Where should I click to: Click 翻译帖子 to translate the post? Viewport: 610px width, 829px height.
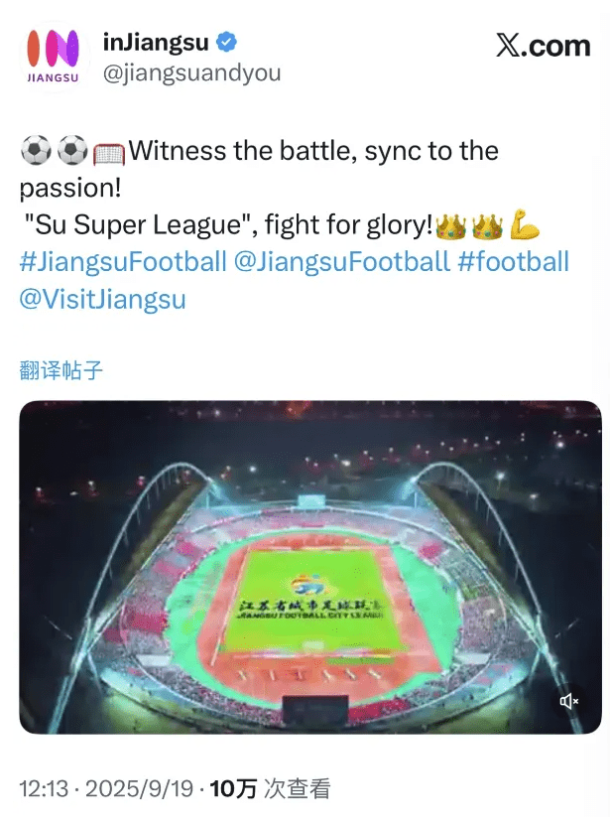[61, 371]
